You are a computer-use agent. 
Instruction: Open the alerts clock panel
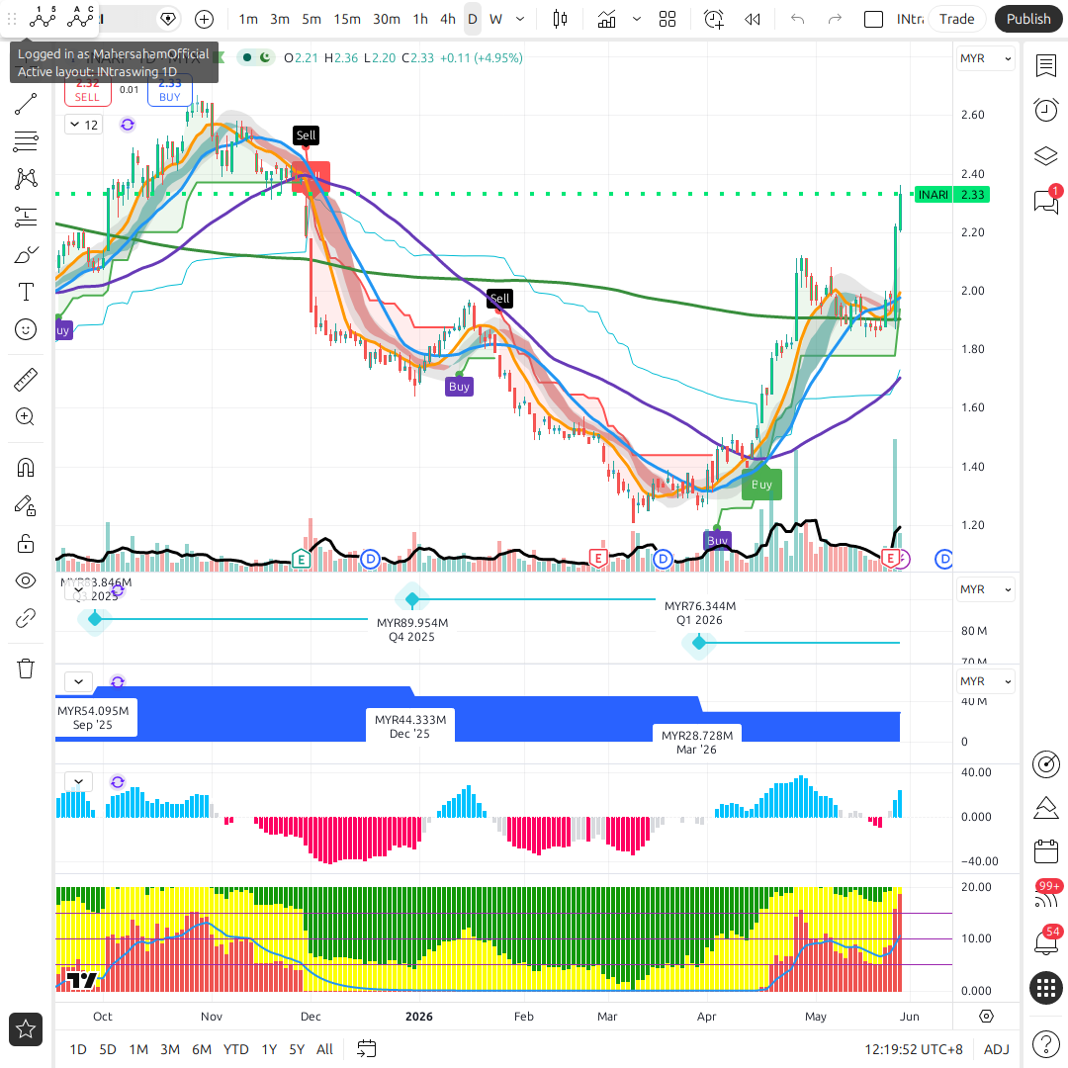tap(1046, 109)
